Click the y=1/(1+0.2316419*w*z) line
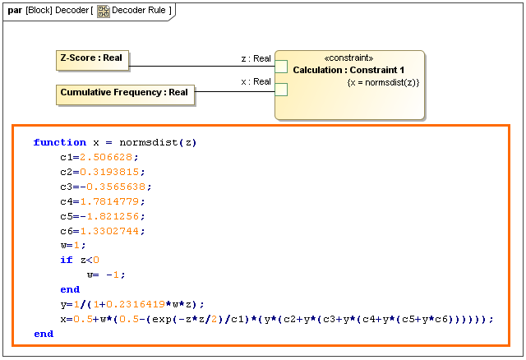This screenshot has width=526, height=360. [x=131, y=304]
